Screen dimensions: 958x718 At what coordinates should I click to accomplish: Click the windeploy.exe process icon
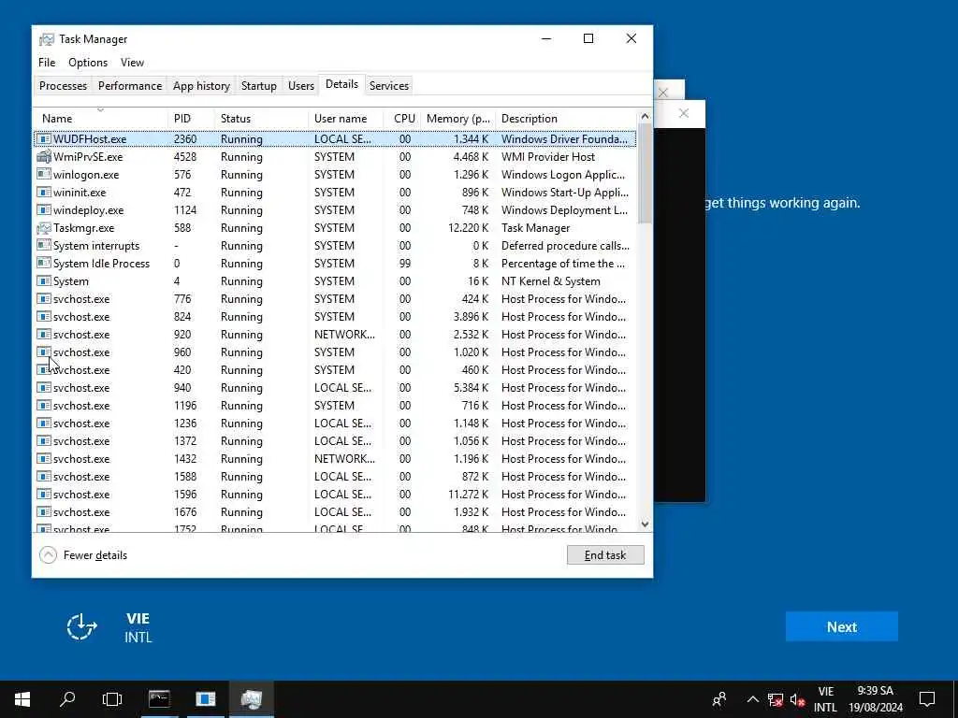[43, 210]
